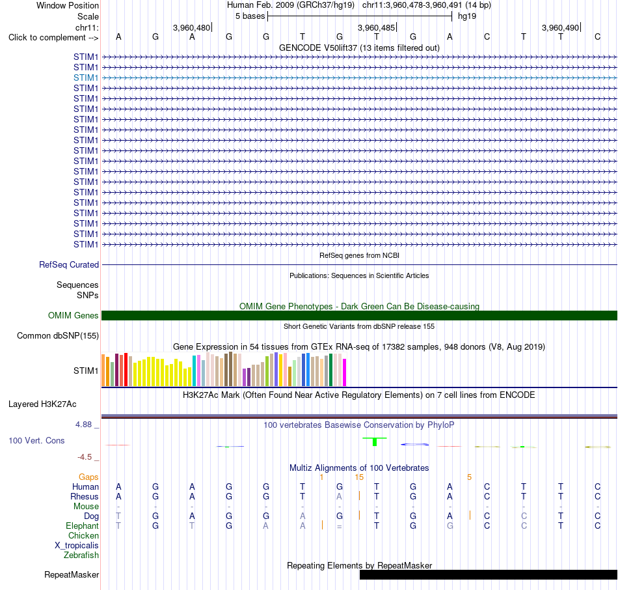This screenshot has height=590, width=618.
Task: Open the 'H3K27Ac Mark' ENCODE track title
Action: 359,395
